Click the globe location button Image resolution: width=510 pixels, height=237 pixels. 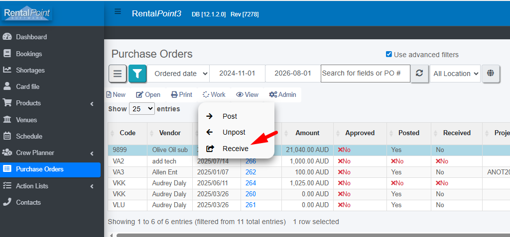click(x=491, y=74)
